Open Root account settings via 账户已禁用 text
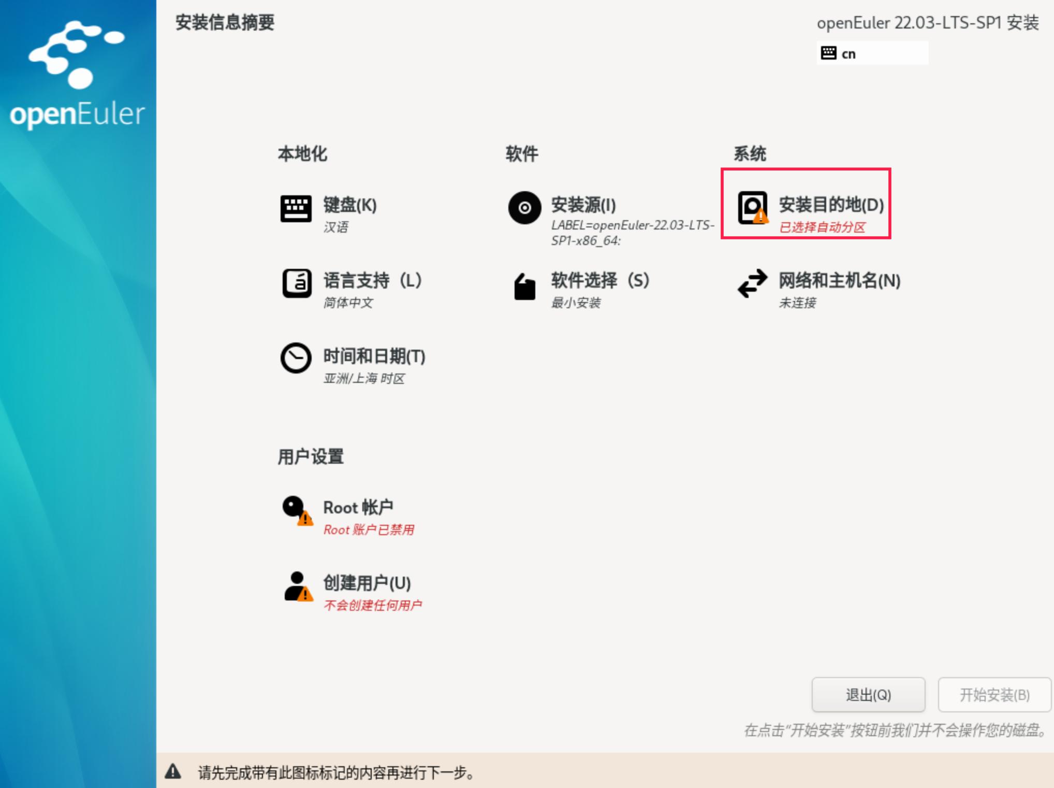Viewport: 1054px width, 788px height. coord(368,529)
